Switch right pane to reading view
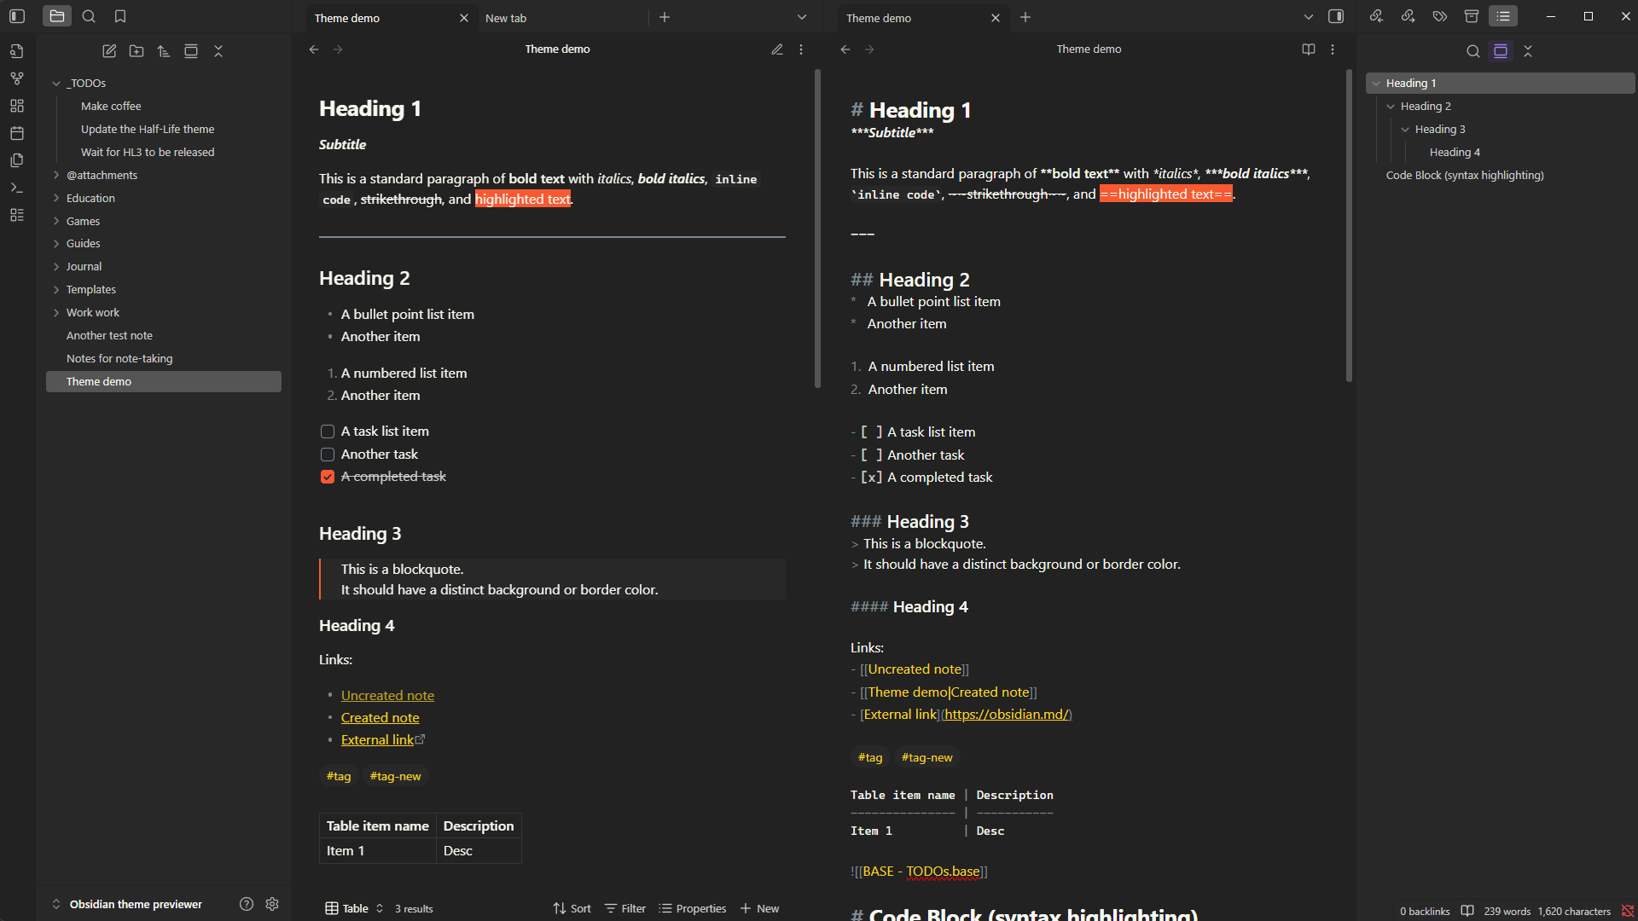Image resolution: width=1638 pixels, height=921 pixels. coord(1309,49)
